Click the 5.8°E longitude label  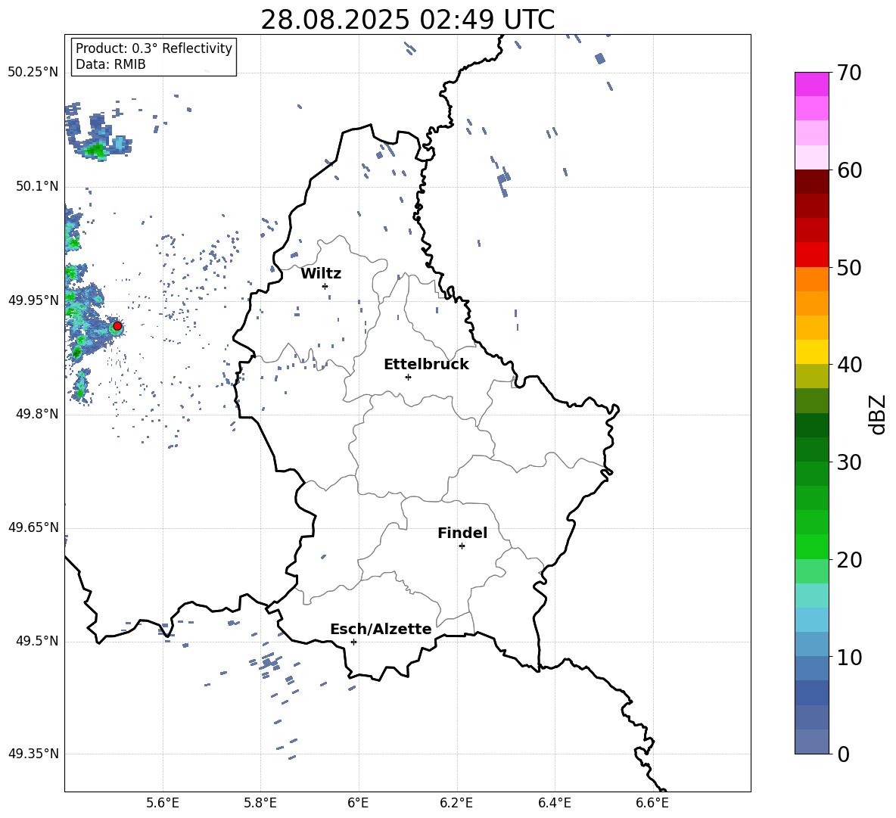point(260,803)
